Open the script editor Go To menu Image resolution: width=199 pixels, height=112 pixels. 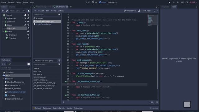point(53,11)
